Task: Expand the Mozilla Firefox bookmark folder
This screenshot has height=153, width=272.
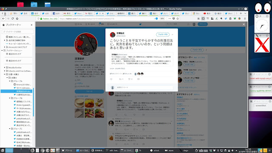Action: pos(5,68)
